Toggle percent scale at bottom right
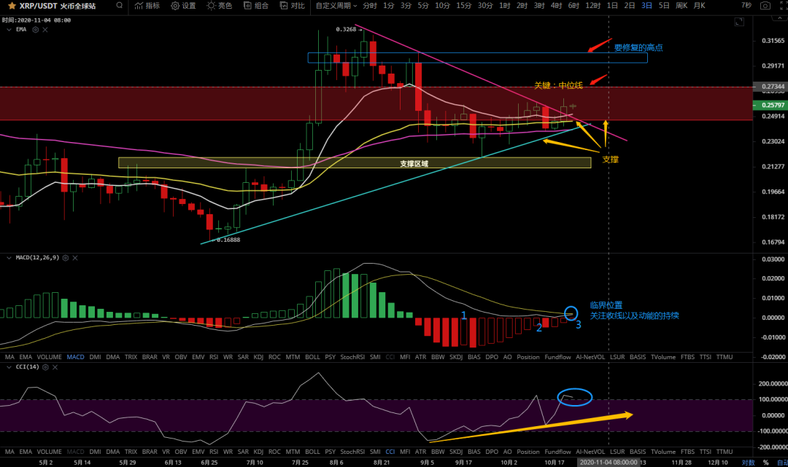788x467 pixels. pyautogui.click(x=766, y=462)
